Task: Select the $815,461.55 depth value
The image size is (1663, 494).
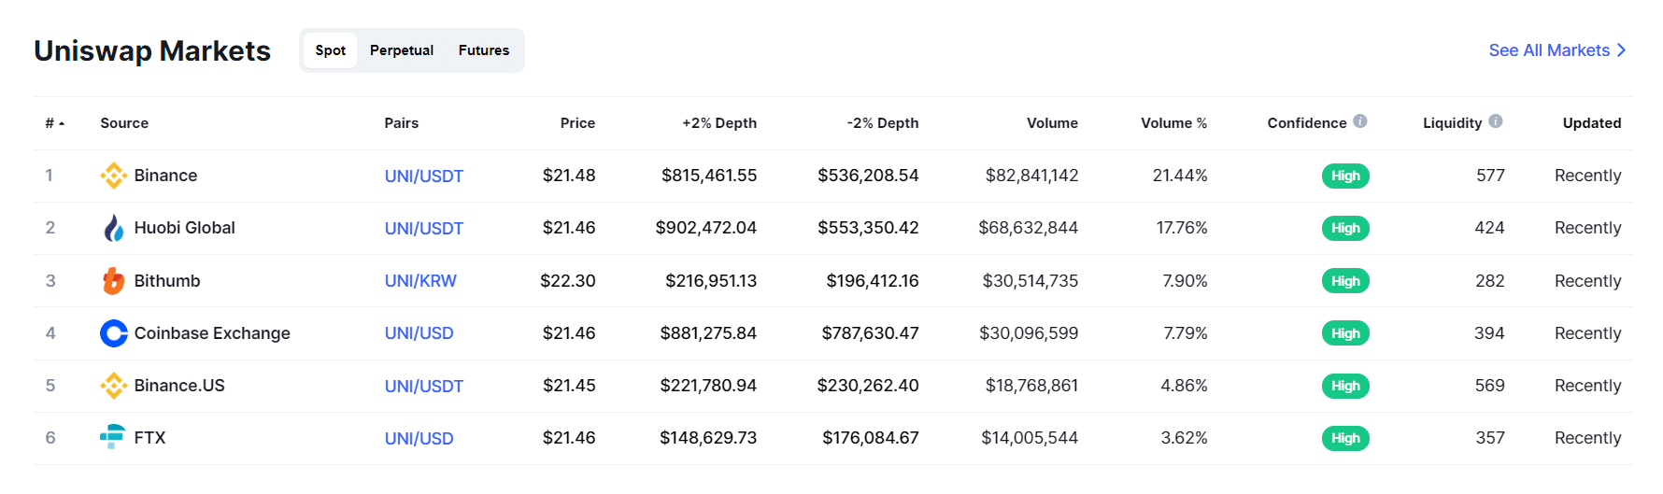Action: [709, 176]
